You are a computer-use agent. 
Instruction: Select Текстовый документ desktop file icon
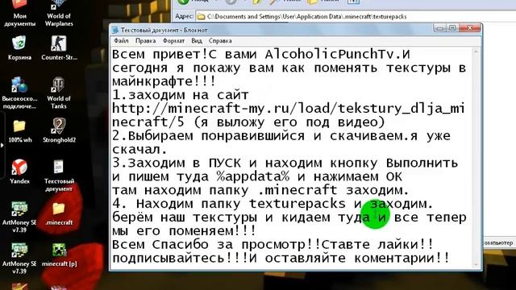(59, 176)
